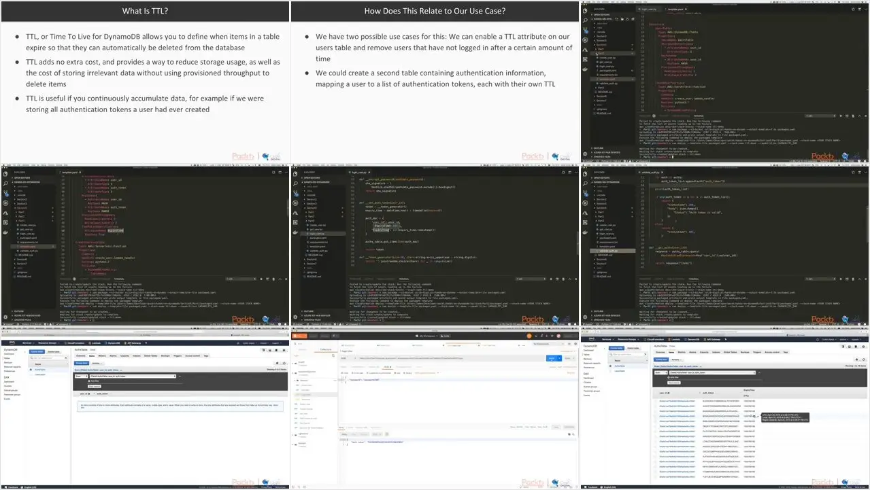870x490 pixels.
Task: Click Feedback in bottom-left AWS footer
Action: (11, 487)
